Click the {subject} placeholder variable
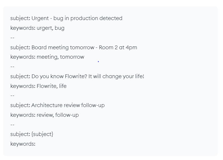 [x=42, y=134]
